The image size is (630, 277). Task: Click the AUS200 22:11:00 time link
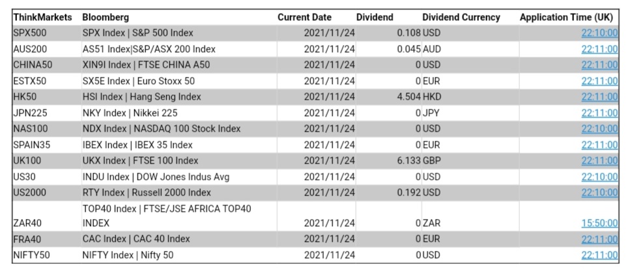[x=599, y=49]
